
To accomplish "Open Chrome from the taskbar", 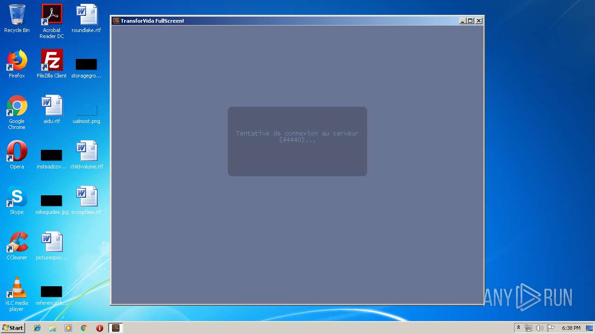I will tap(84, 328).
